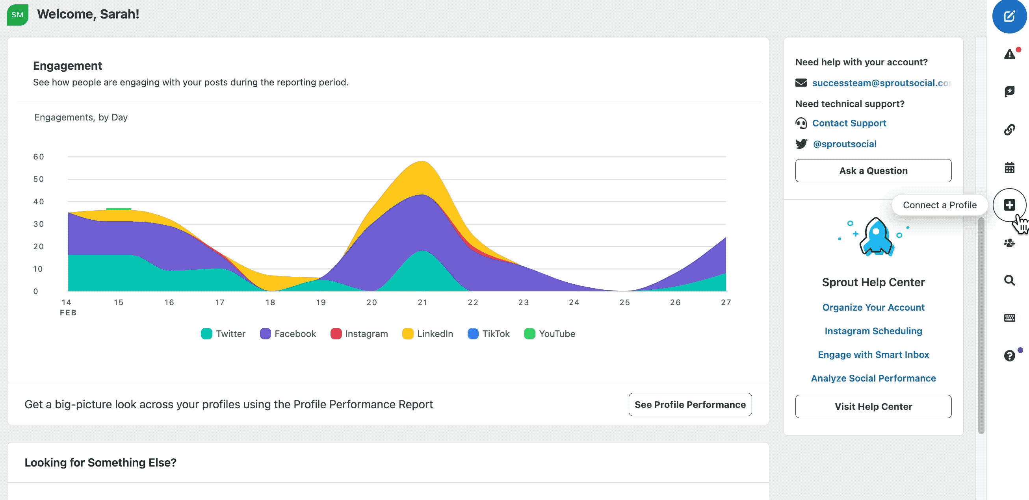Image resolution: width=1029 pixels, height=500 pixels.
Task: Click the See Profile Performance button
Action: (690, 404)
